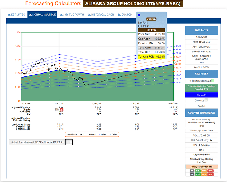
Task: Click the chart icon beside Estimates
Action: [x=9, y=15]
